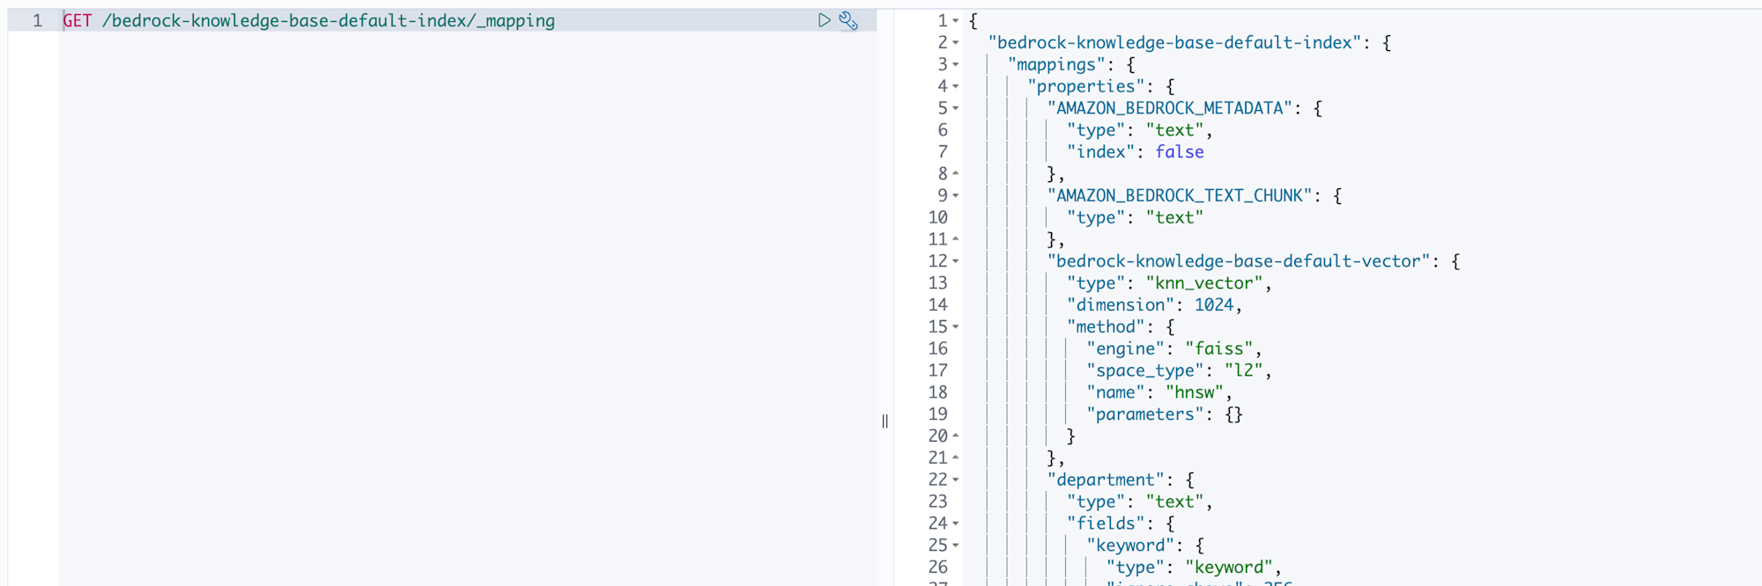Click the "engine" key at line 16
This screenshot has height=586, width=1762.
tap(1126, 349)
